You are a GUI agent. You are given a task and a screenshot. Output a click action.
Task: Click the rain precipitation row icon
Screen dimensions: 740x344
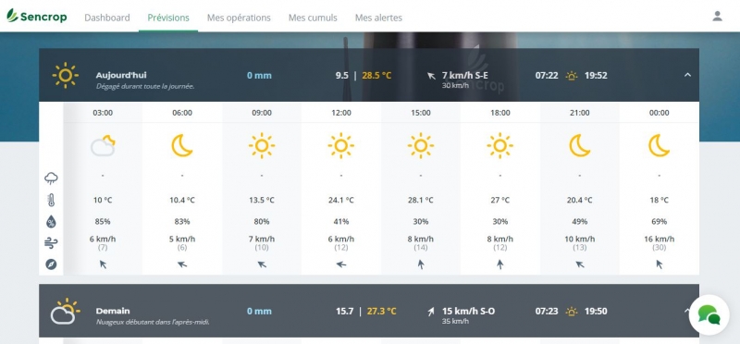[x=51, y=178]
